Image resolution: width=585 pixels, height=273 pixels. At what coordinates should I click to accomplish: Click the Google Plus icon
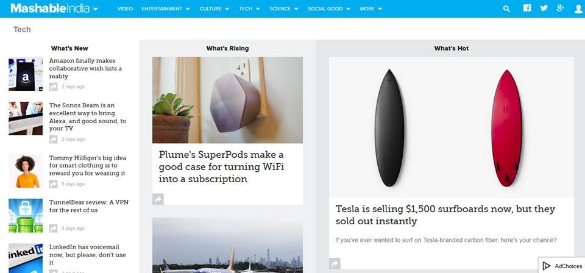[561, 8]
